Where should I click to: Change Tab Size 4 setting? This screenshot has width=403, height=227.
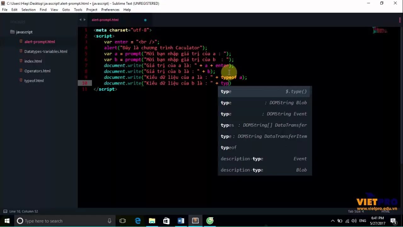point(356,211)
